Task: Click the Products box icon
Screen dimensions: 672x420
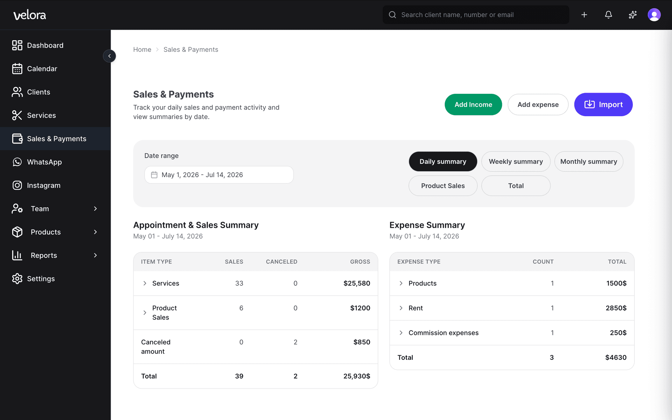Action: click(x=17, y=232)
